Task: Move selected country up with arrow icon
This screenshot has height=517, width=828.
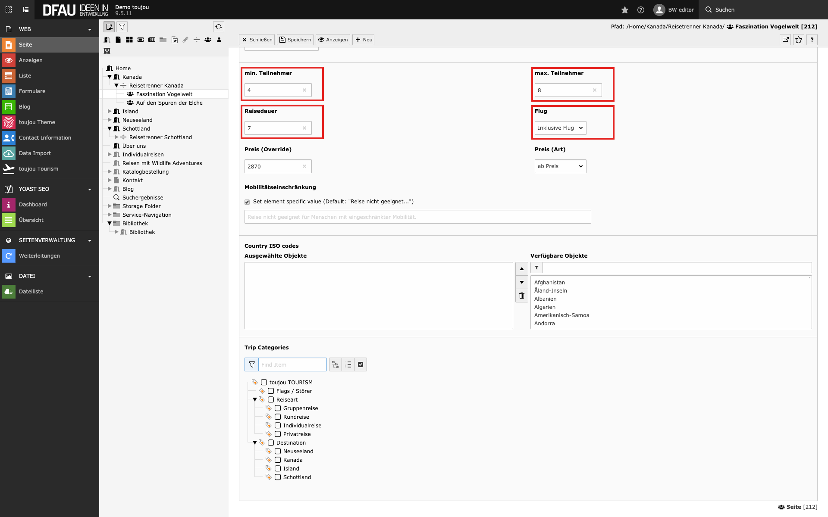Action: (x=522, y=268)
